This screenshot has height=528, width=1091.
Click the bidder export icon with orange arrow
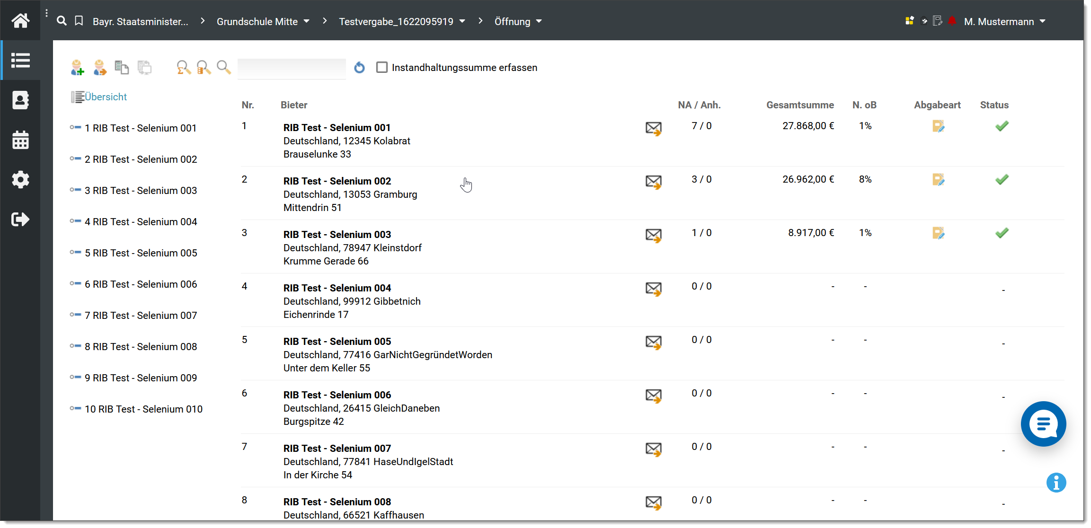(100, 68)
